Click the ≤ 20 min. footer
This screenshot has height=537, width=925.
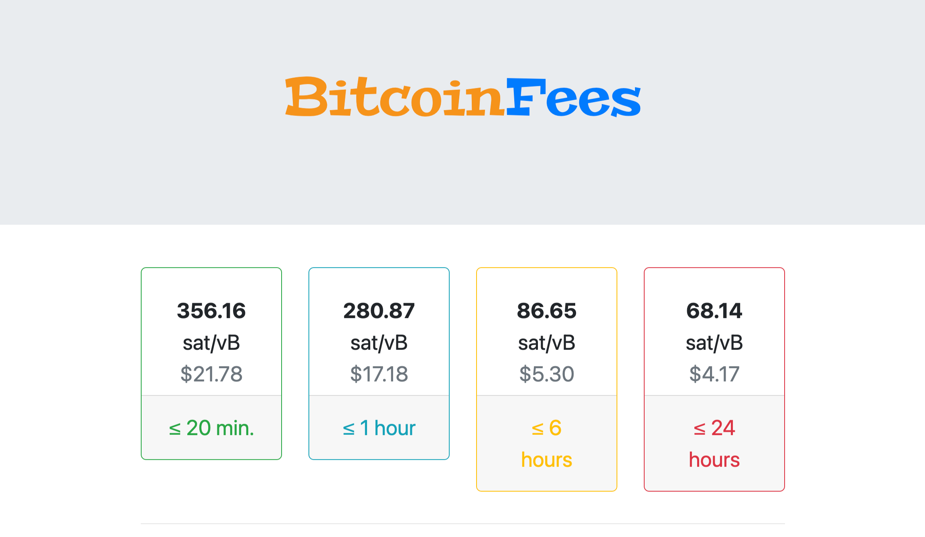(x=211, y=428)
